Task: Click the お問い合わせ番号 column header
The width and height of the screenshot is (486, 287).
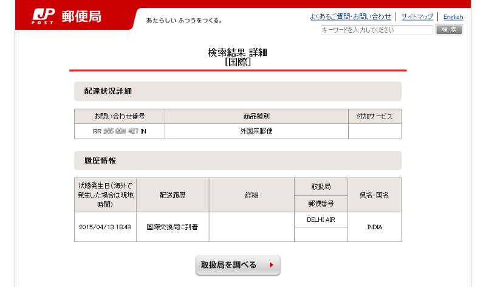Action: coord(119,116)
